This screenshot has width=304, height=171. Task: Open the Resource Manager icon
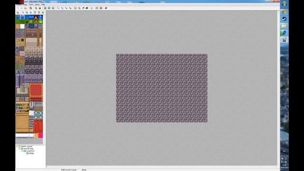pyautogui.click(x=79, y=8)
